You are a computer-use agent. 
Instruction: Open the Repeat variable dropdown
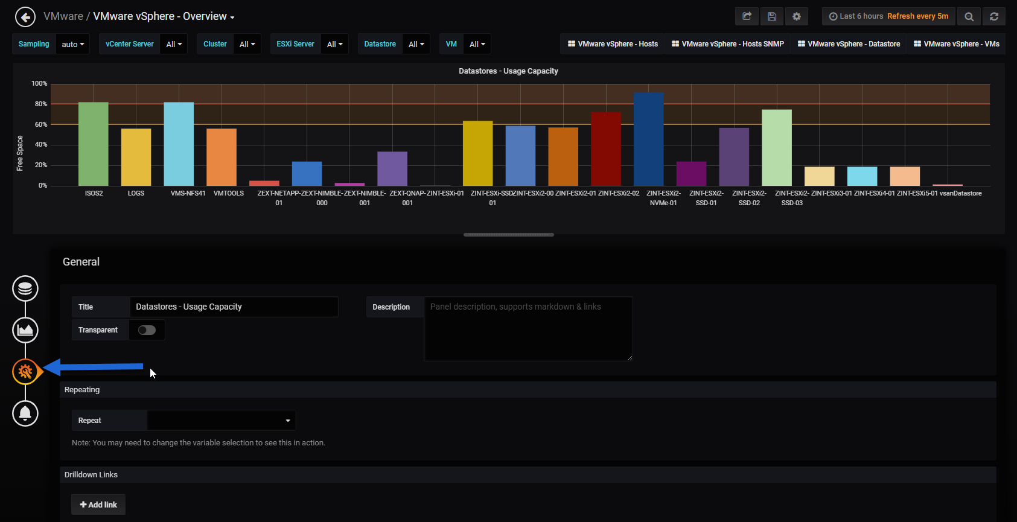[221, 421]
